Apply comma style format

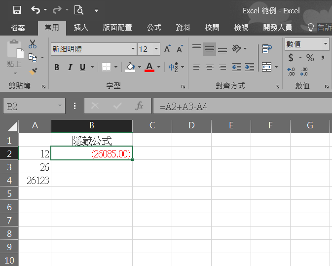pyautogui.click(x=323, y=58)
